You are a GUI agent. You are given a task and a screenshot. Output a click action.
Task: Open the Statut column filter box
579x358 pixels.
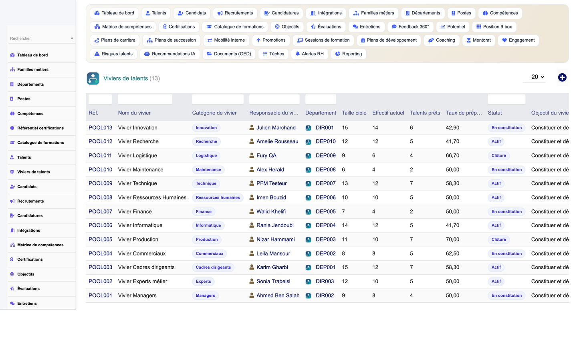click(x=506, y=99)
